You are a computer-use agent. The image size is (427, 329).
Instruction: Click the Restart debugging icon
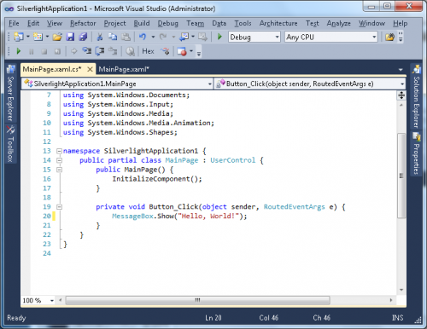pos(57,51)
